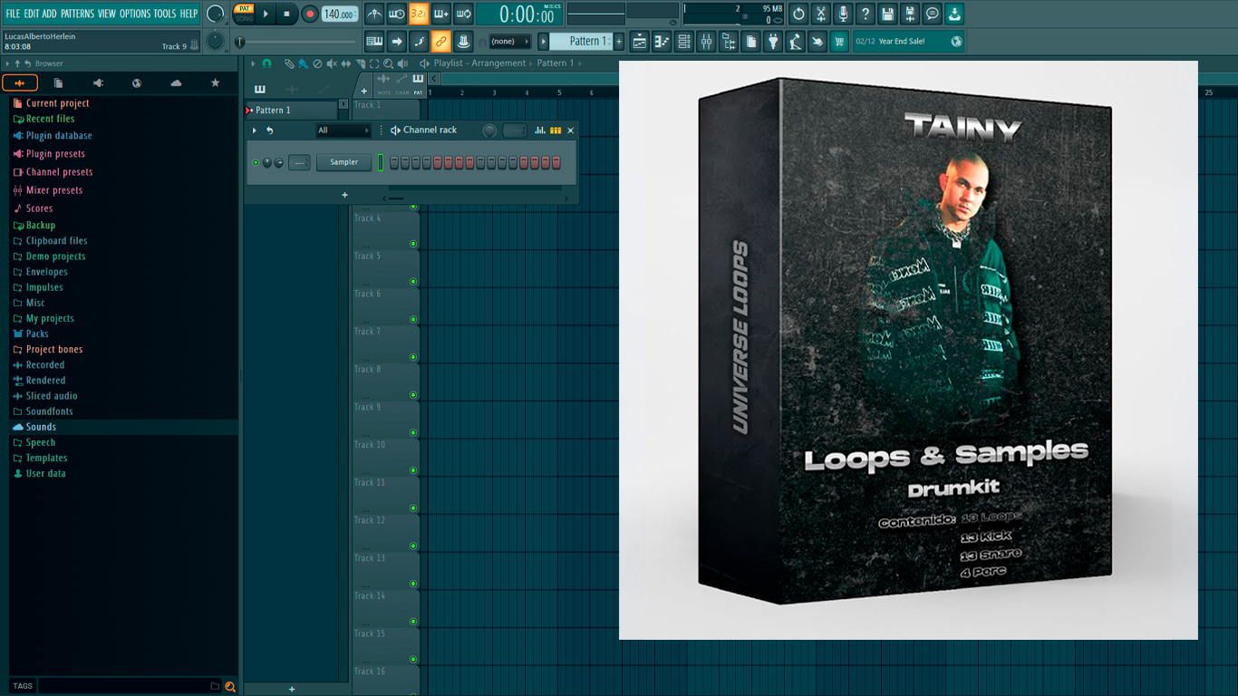Select the playlist paint brush tool
1238x696 pixels.
point(303,63)
